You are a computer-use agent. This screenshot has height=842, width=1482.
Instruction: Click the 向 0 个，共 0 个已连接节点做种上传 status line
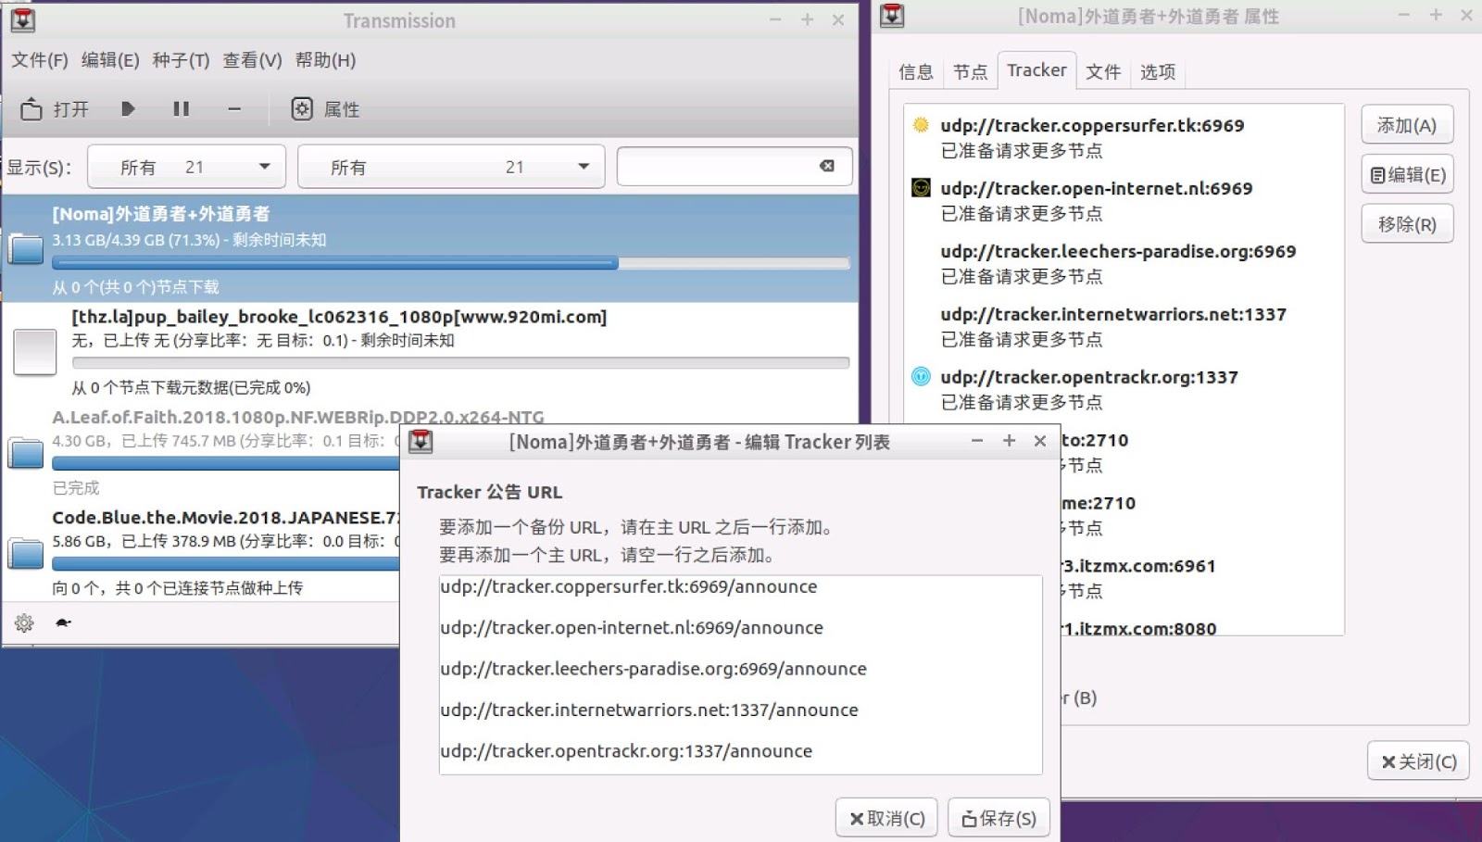pos(178,588)
